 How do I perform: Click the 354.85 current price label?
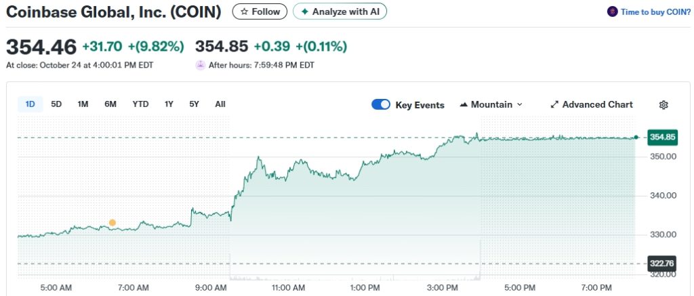pyautogui.click(x=662, y=138)
